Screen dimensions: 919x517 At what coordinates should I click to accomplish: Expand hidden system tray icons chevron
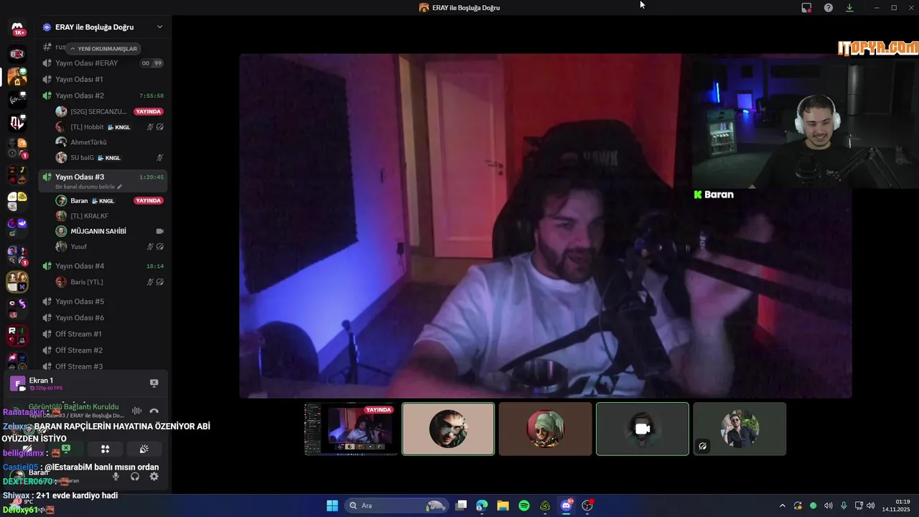[x=783, y=506]
